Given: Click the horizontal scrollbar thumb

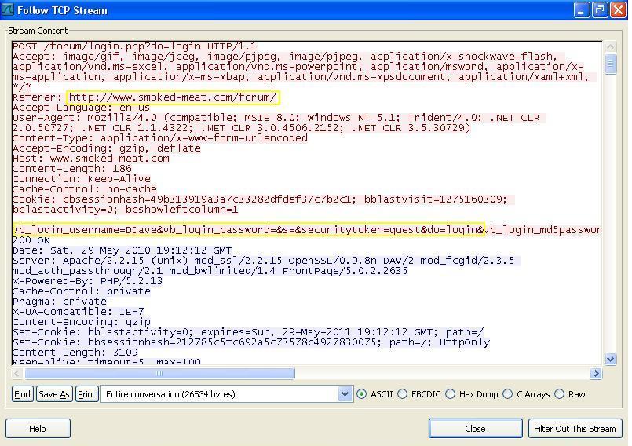Looking at the screenshot, I should 159,374.
